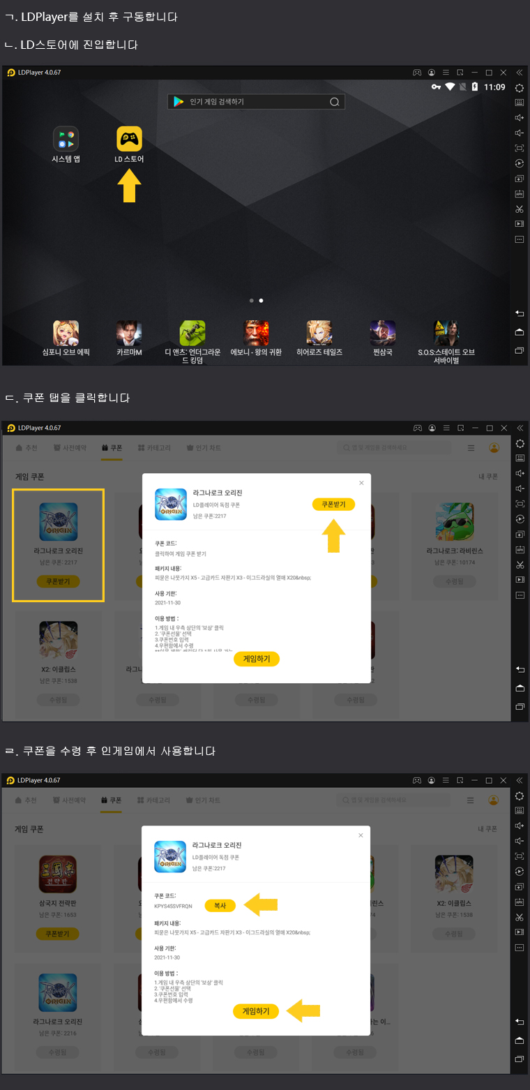This screenshot has height=1090, width=530.
Task: Click gamepad icon in step ㄴ window title bar
Action: 417,73
